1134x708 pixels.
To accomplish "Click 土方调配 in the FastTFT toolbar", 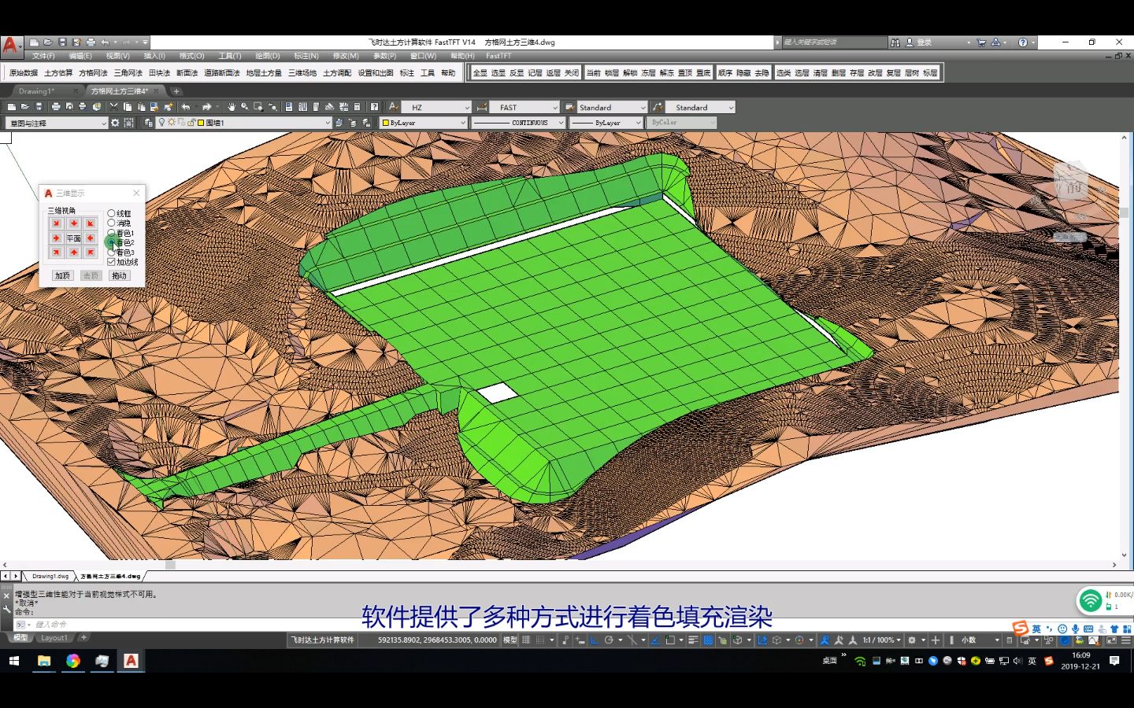I will [337, 73].
